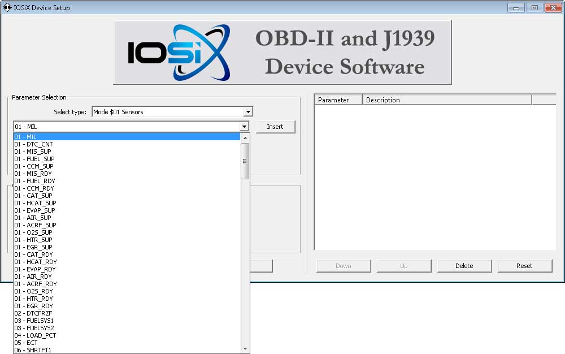The width and height of the screenshot is (565, 354).
Task: Select "01 - HTR_SUP" in the list
Action: [127, 240]
